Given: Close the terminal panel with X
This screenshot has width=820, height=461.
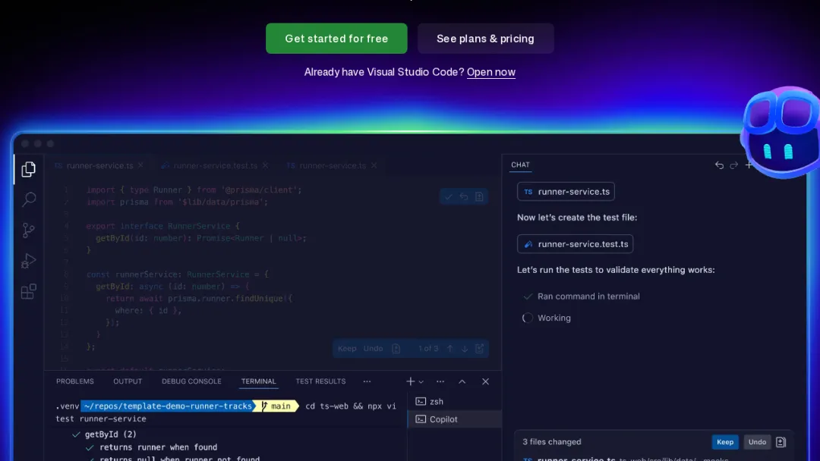Looking at the screenshot, I should coord(485,381).
